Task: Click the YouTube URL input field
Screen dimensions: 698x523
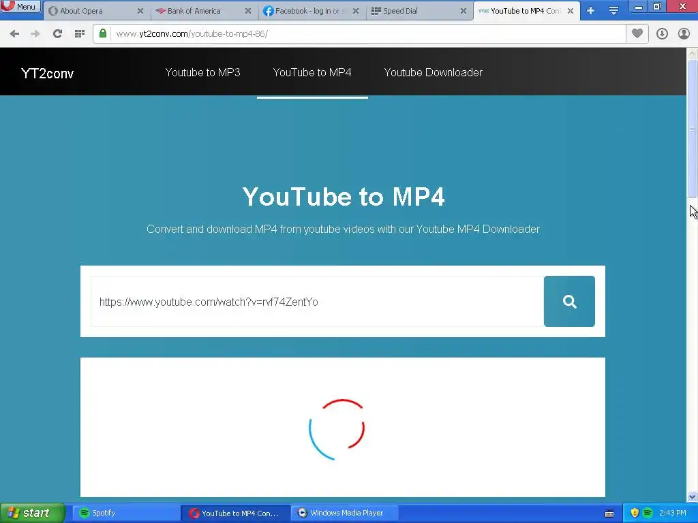Action: click(318, 302)
